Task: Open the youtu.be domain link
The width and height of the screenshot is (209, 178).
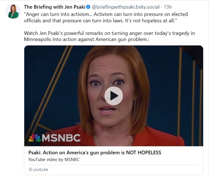Action: click(x=40, y=169)
